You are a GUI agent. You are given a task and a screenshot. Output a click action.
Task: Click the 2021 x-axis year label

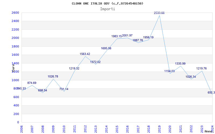click(x=181, y=129)
